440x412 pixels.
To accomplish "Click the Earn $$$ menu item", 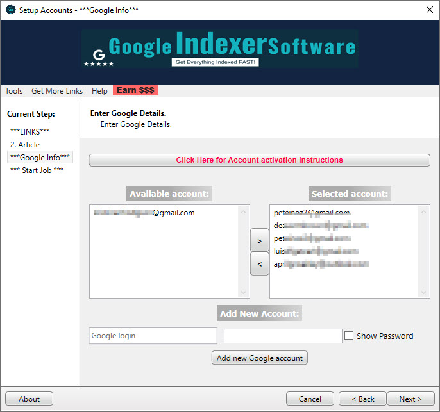I will coord(135,90).
